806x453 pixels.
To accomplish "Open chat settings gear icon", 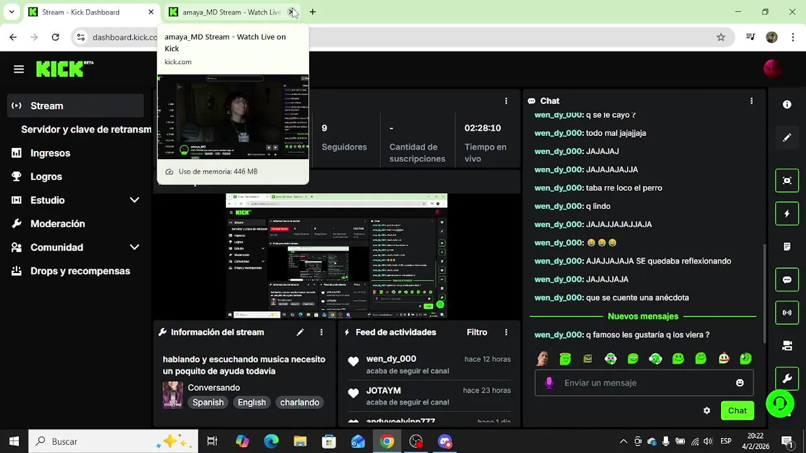I will [x=707, y=411].
